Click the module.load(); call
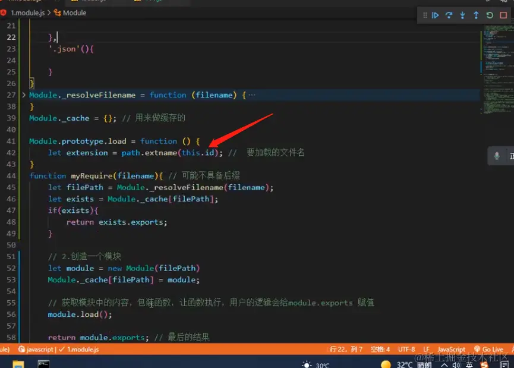 click(80, 314)
